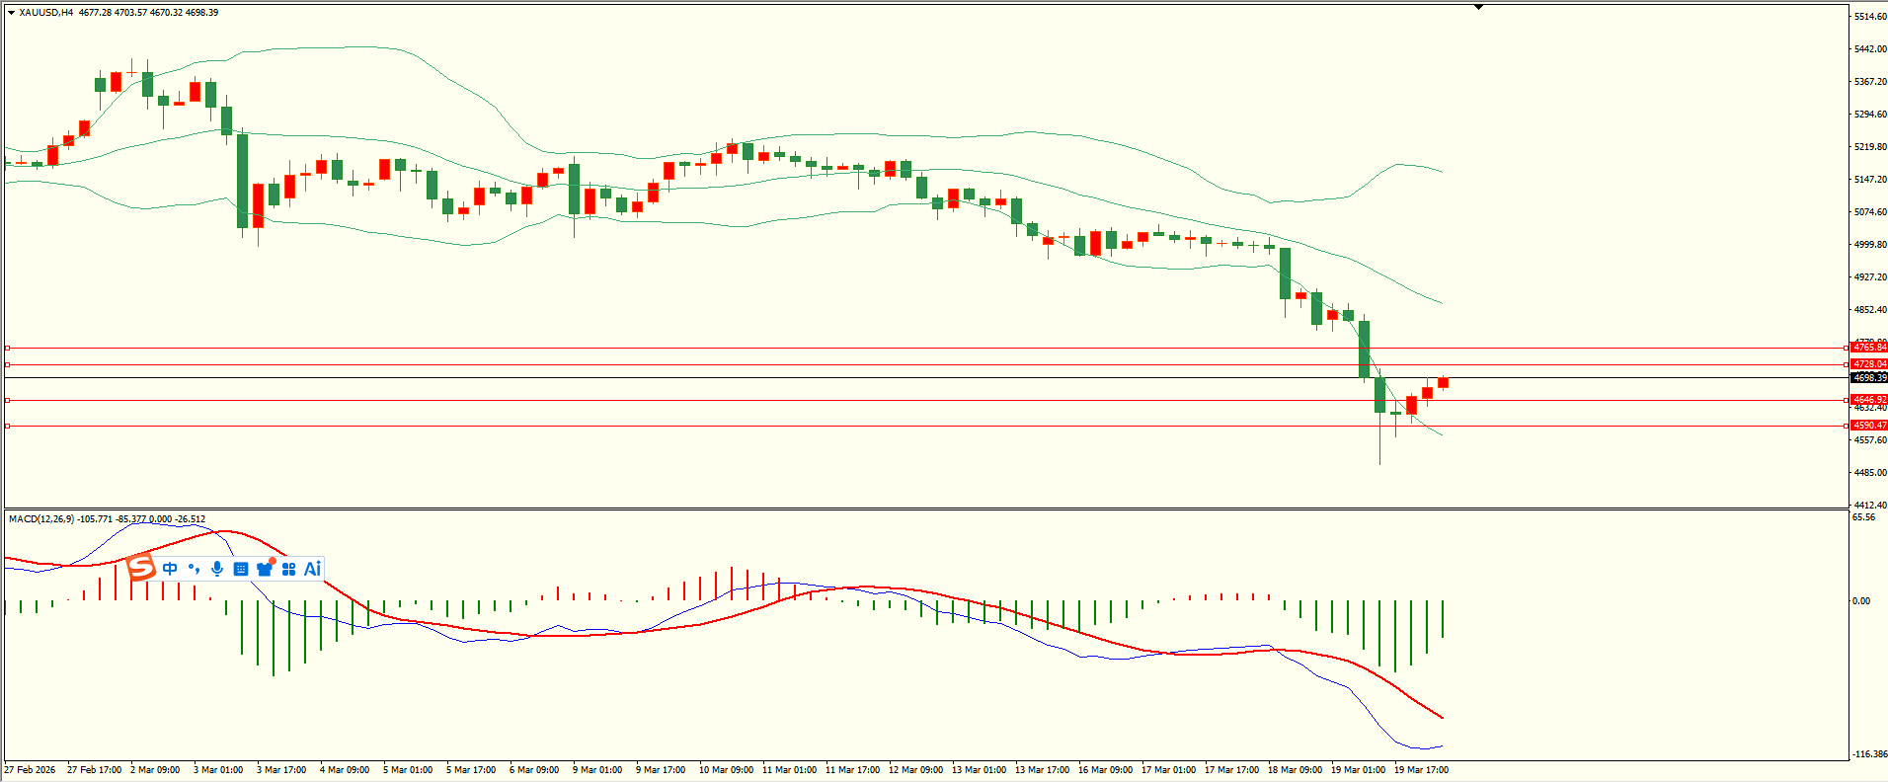Click the chart shift triangle marker at top
Screen dimensions: 1888x783
[x=1478, y=8]
